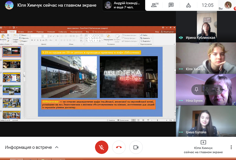Viewport: 236px width, 160px height.
Task: Select slide 16 thumbnail
Action: (12, 64)
